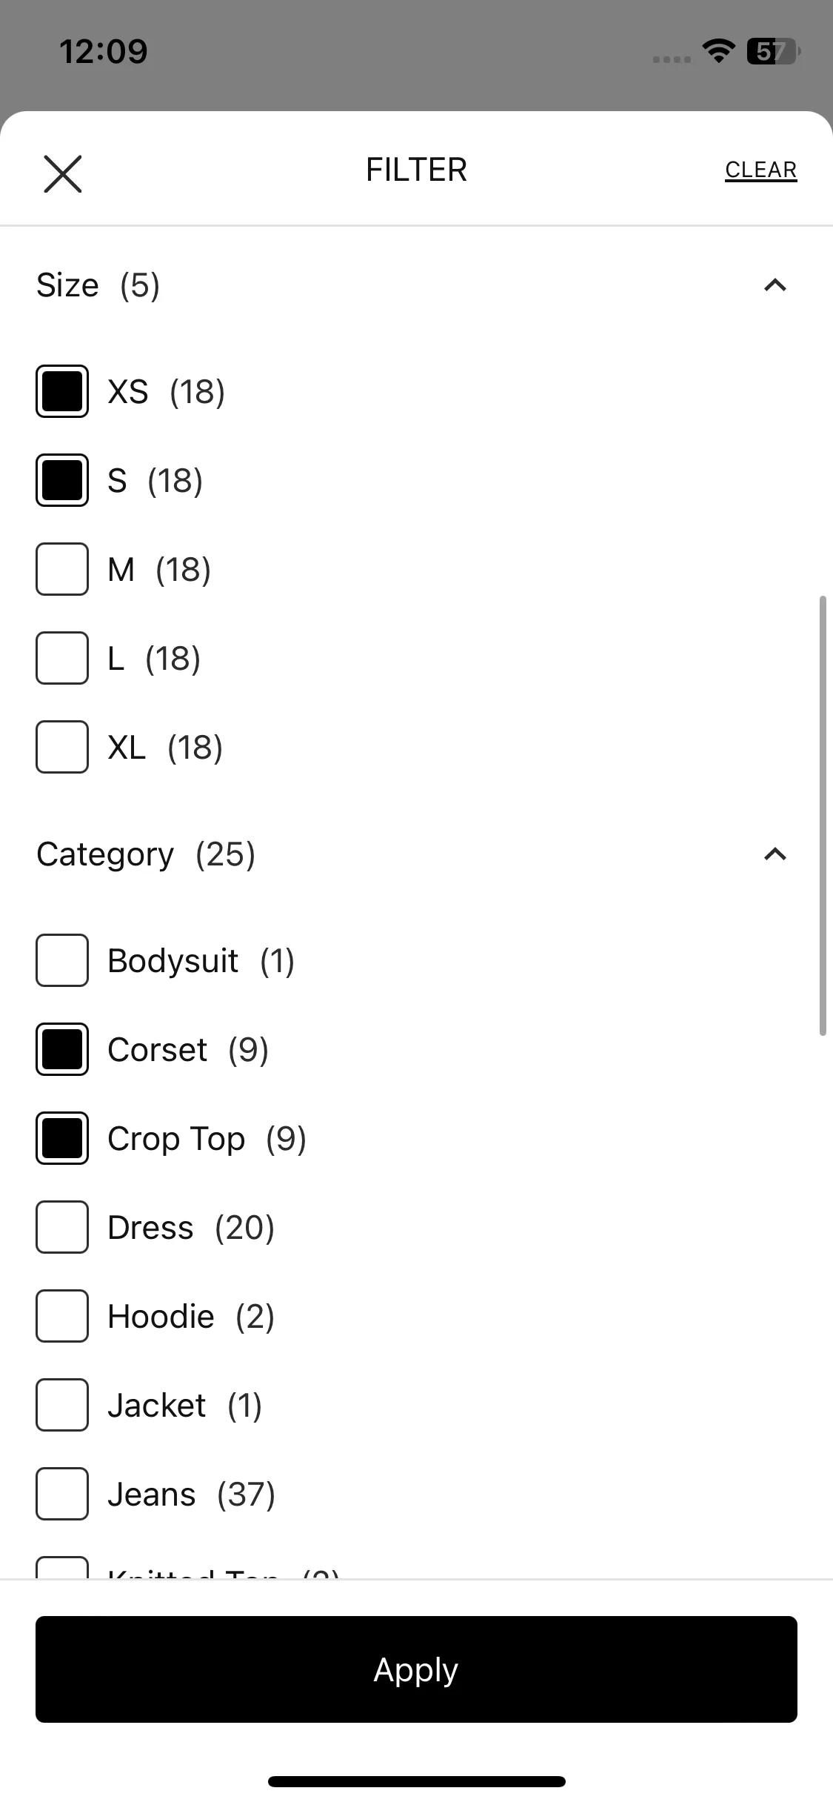This screenshot has height=1805, width=833.
Task: Check the Jacket category option
Action: (62, 1405)
